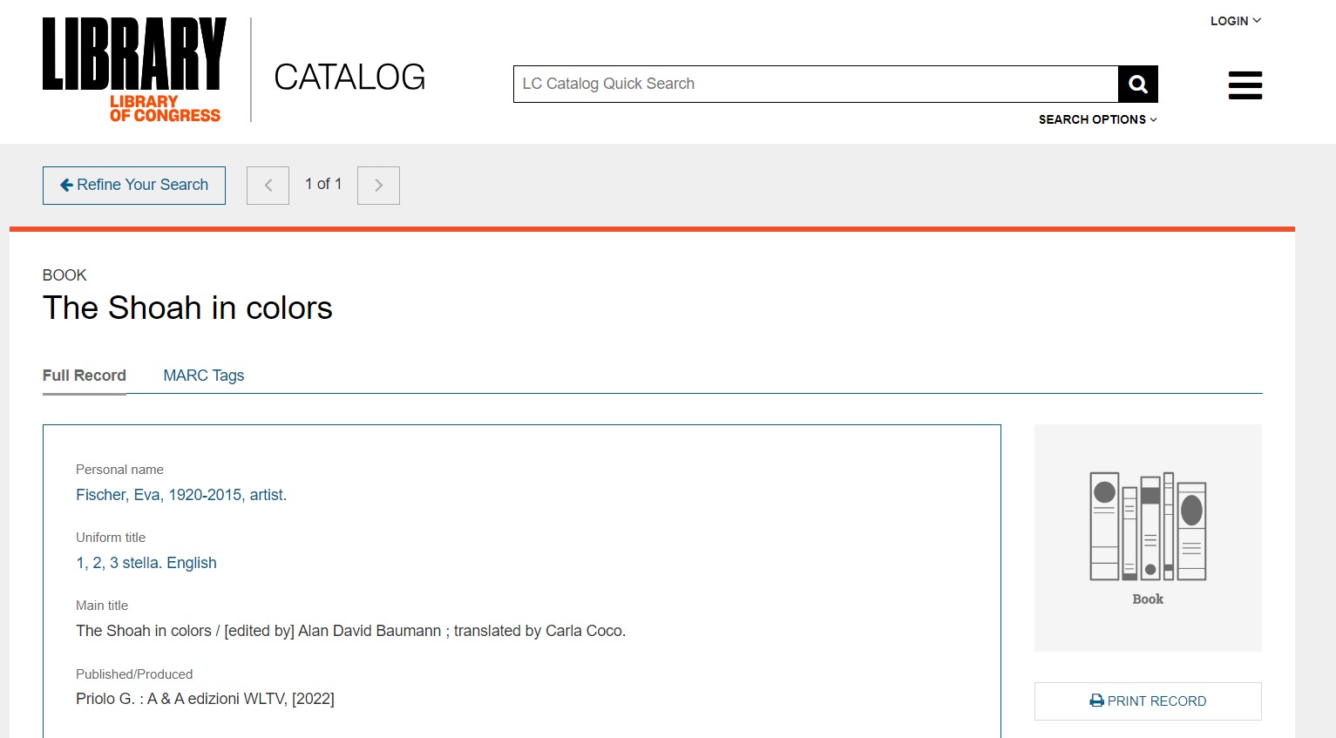Image resolution: width=1336 pixels, height=738 pixels.
Task: Go to the previous record arrow
Action: pos(268,186)
